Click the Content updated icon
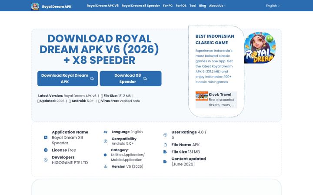This screenshot has height=195, width=313. (165, 161)
